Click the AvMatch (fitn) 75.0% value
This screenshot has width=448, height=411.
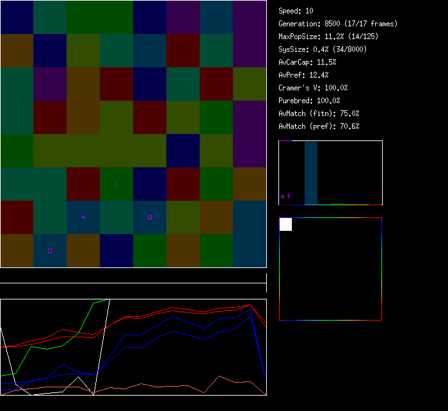tap(319, 113)
